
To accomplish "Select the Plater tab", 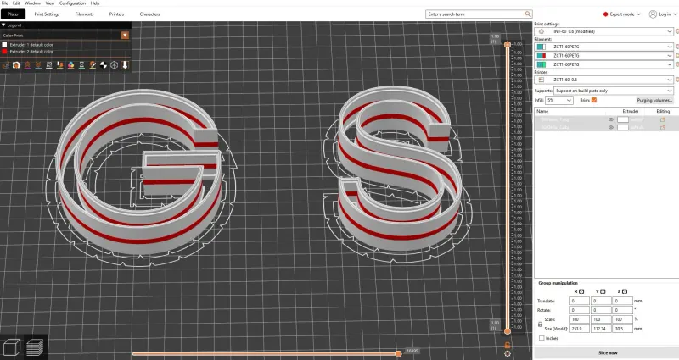I will click(13, 14).
